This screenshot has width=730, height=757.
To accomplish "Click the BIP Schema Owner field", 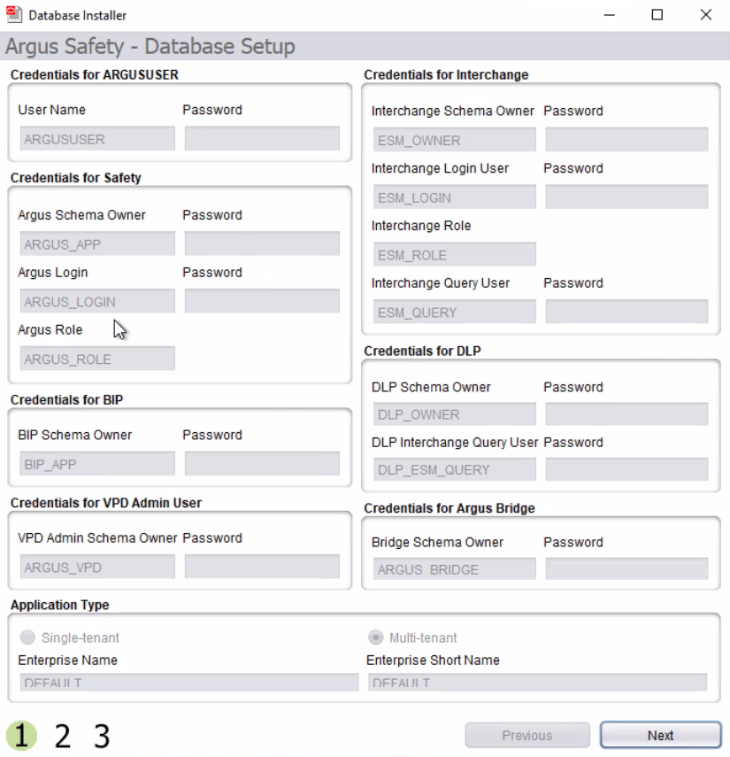I will [x=96, y=462].
